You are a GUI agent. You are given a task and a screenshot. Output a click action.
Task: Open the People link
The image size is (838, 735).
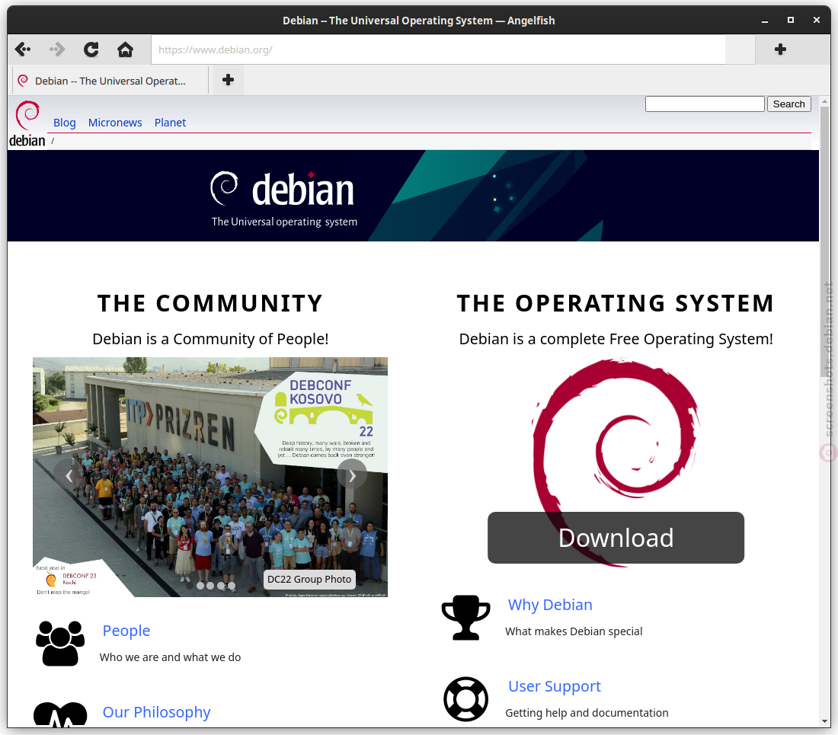[x=126, y=631]
